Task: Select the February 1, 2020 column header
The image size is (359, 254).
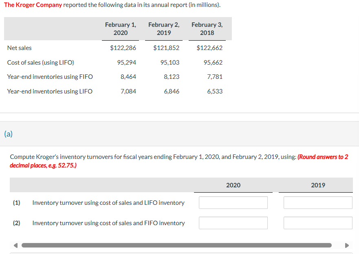Action: 121,28
